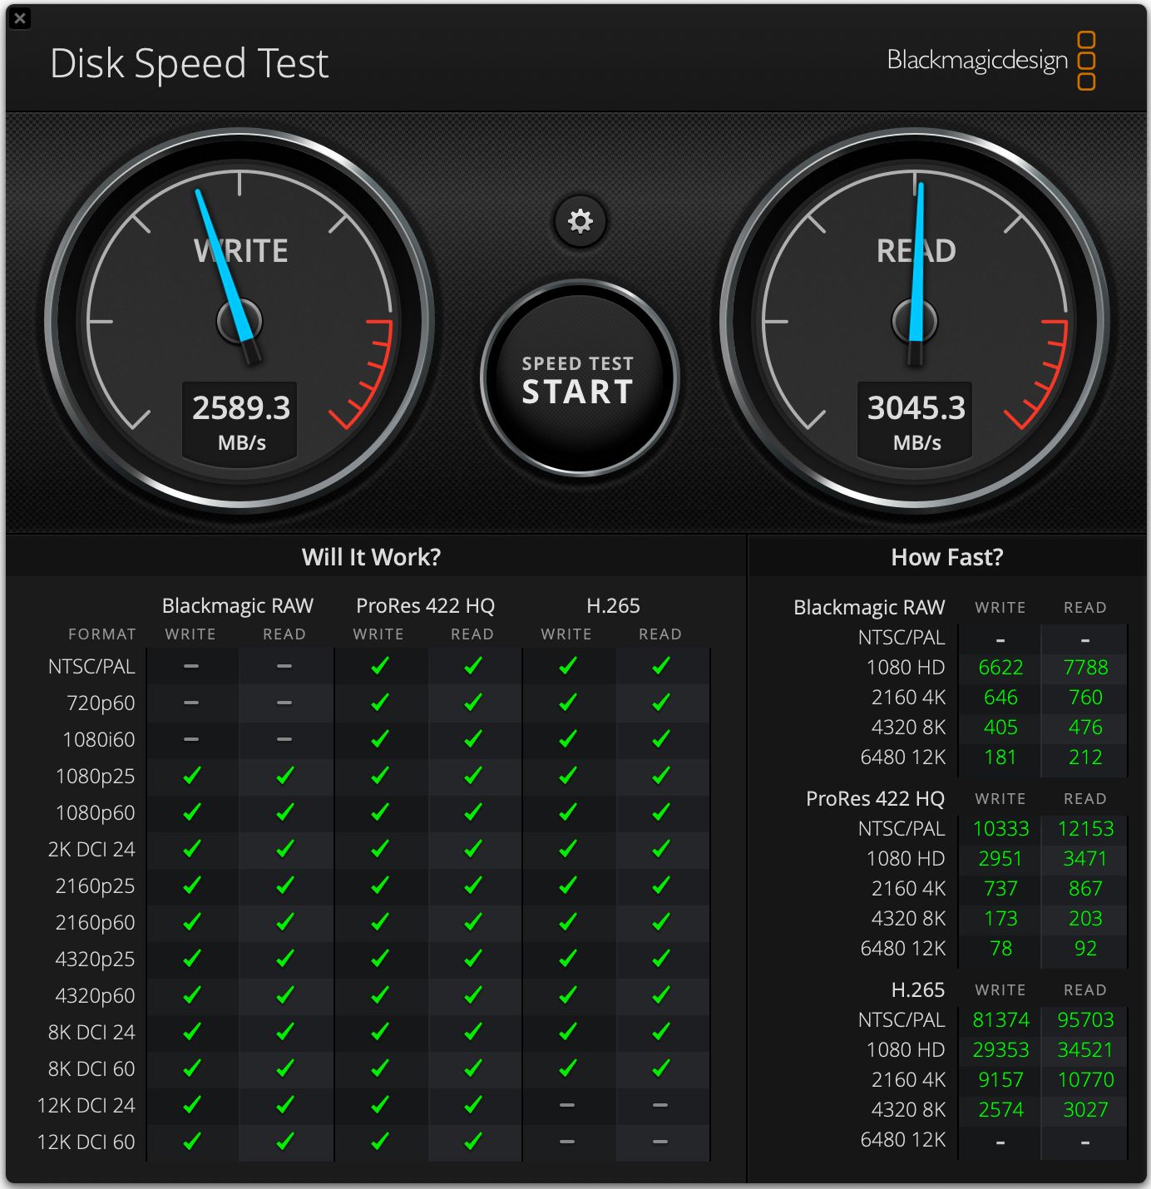The width and height of the screenshot is (1151, 1189).
Task: Click the value 7788 in How Fast
Action: point(1085,668)
